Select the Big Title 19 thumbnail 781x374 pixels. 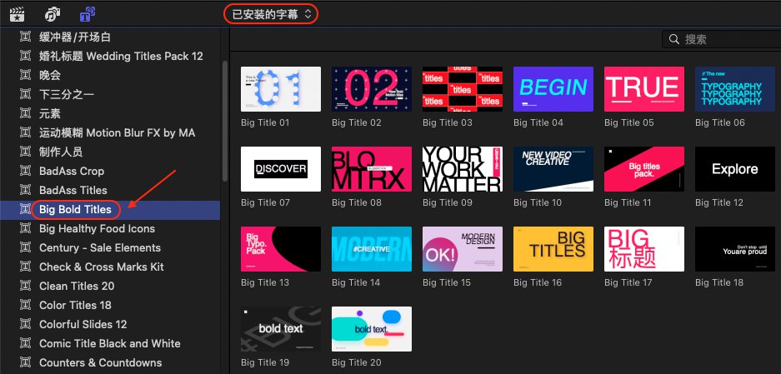[281, 329]
